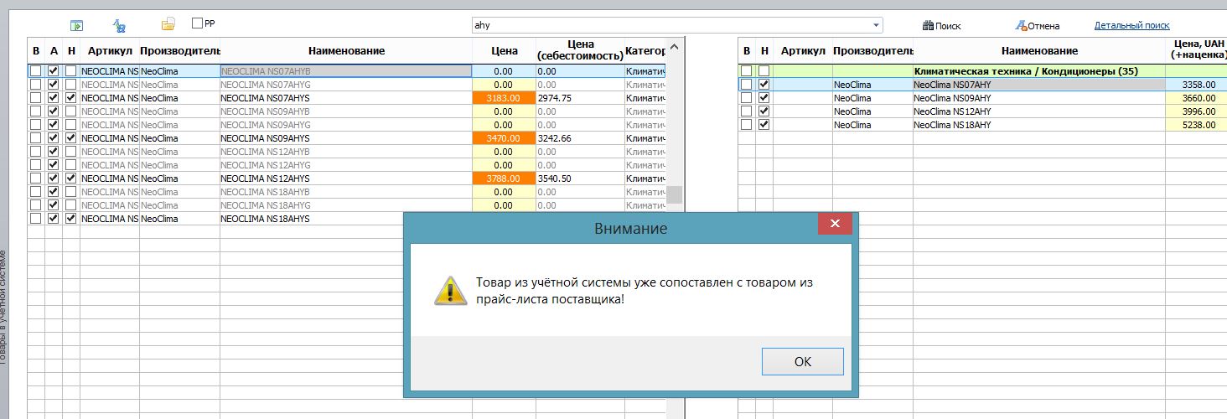The height and width of the screenshot is (419, 1227).
Task: Toggle the PP checkbox in the toolbar
Action: tap(197, 23)
